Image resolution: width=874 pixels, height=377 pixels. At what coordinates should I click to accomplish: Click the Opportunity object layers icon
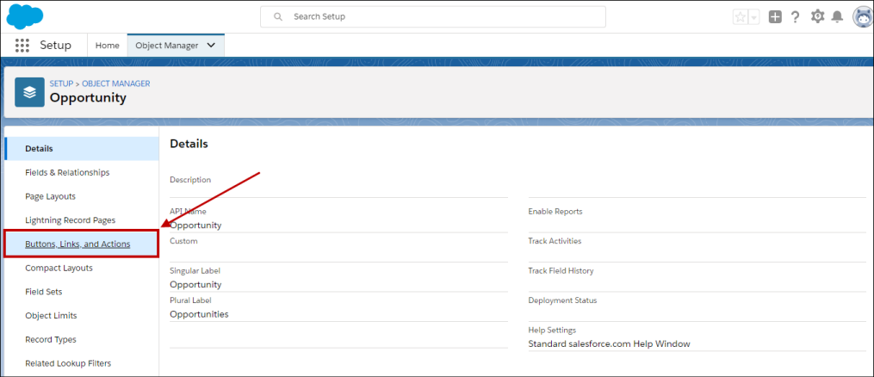point(30,92)
